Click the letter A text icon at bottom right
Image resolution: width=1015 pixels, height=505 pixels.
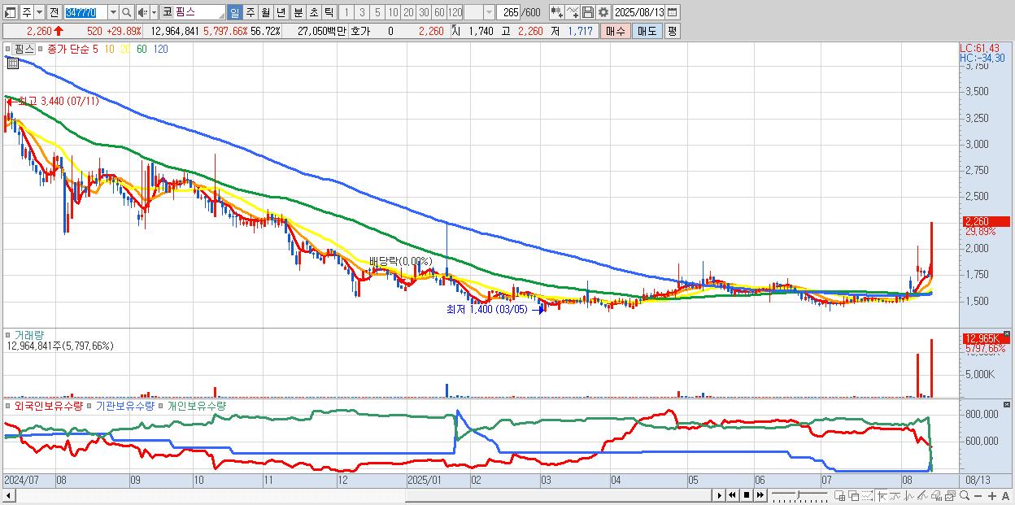tap(1006, 496)
